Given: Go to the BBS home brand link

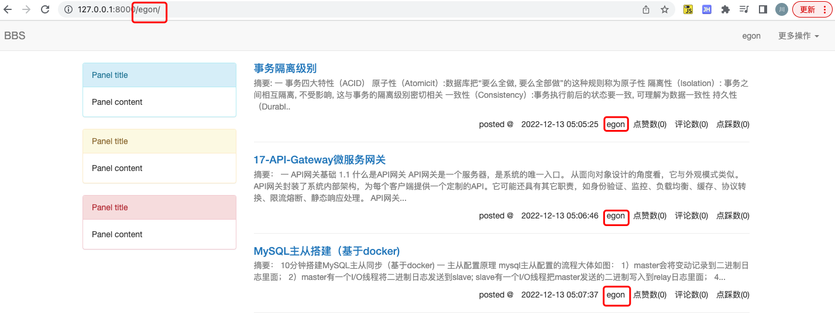Looking at the screenshot, I should pos(15,36).
